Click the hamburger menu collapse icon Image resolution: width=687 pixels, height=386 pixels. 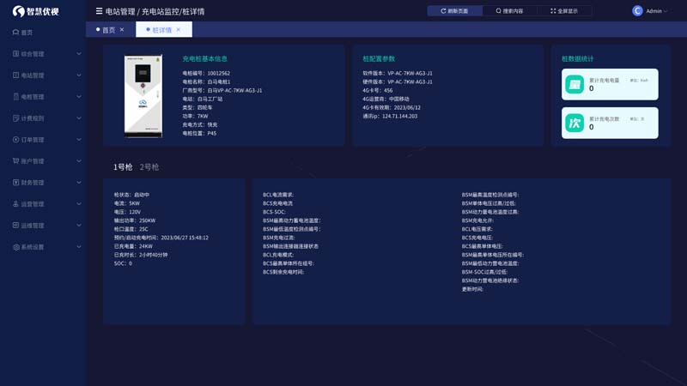pyautogui.click(x=99, y=11)
